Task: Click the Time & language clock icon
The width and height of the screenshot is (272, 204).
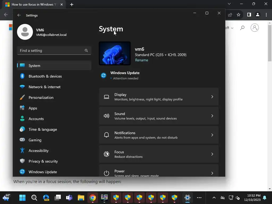Action: click(22, 129)
